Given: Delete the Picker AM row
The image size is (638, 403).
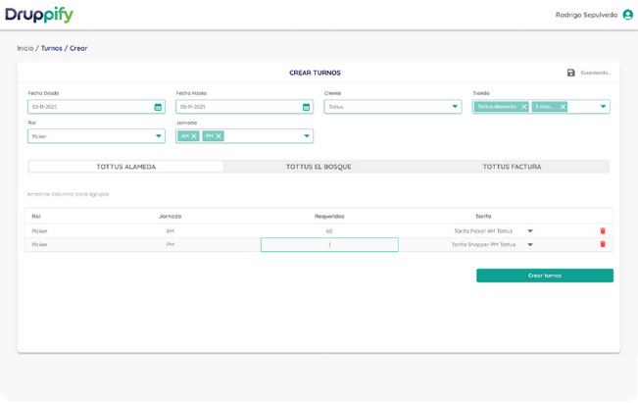Looking at the screenshot, I should [603, 230].
